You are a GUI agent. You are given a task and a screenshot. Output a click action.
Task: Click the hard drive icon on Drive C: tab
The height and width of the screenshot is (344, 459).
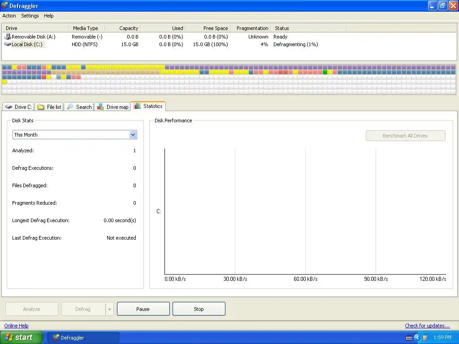coord(9,107)
